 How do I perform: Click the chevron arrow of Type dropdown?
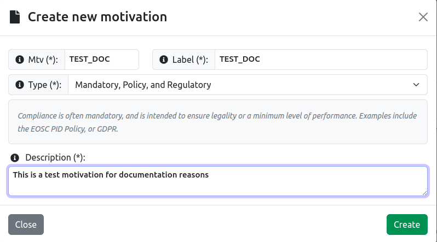click(416, 85)
